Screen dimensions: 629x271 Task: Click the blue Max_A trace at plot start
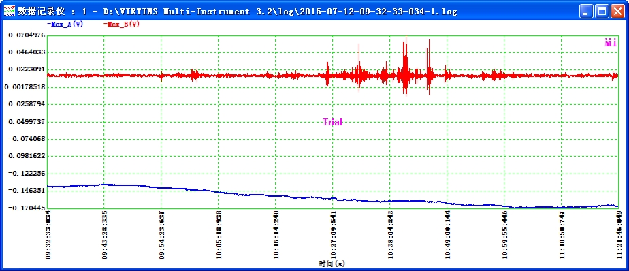pos(48,187)
